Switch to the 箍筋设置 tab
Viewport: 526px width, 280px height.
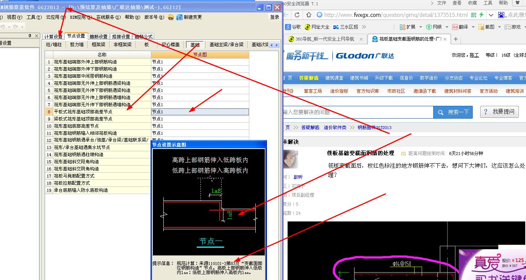98,36
